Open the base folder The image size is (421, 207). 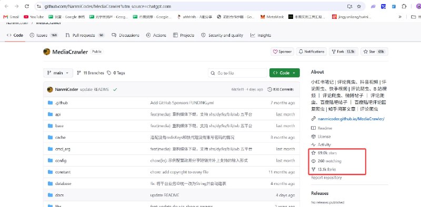coord(59,126)
